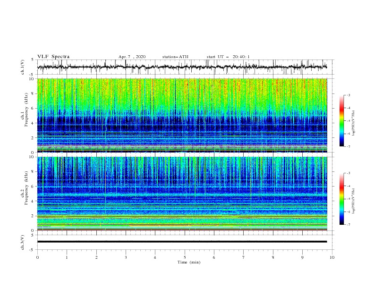Click inside the ch.2 spectrogram panel
The image size is (374, 289).
182,194
